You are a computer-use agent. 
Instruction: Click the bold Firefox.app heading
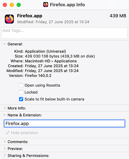30,16
